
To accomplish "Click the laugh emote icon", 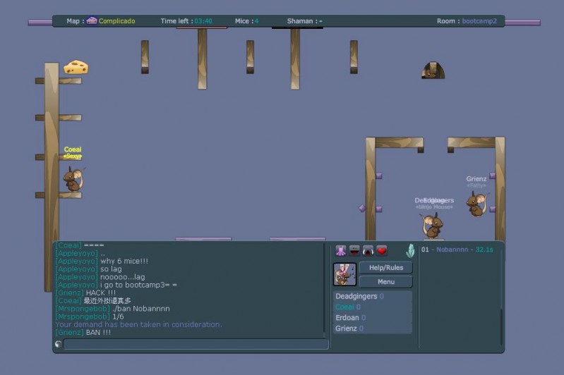I will [354, 251].
